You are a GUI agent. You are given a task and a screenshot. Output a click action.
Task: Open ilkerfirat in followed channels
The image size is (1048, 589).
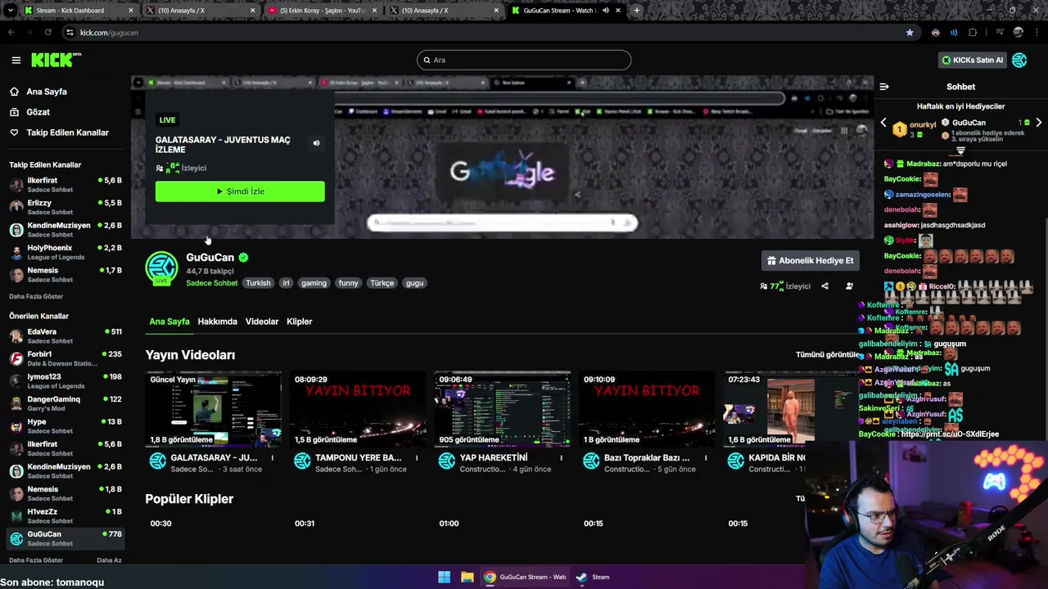click(x=65, y=184)
